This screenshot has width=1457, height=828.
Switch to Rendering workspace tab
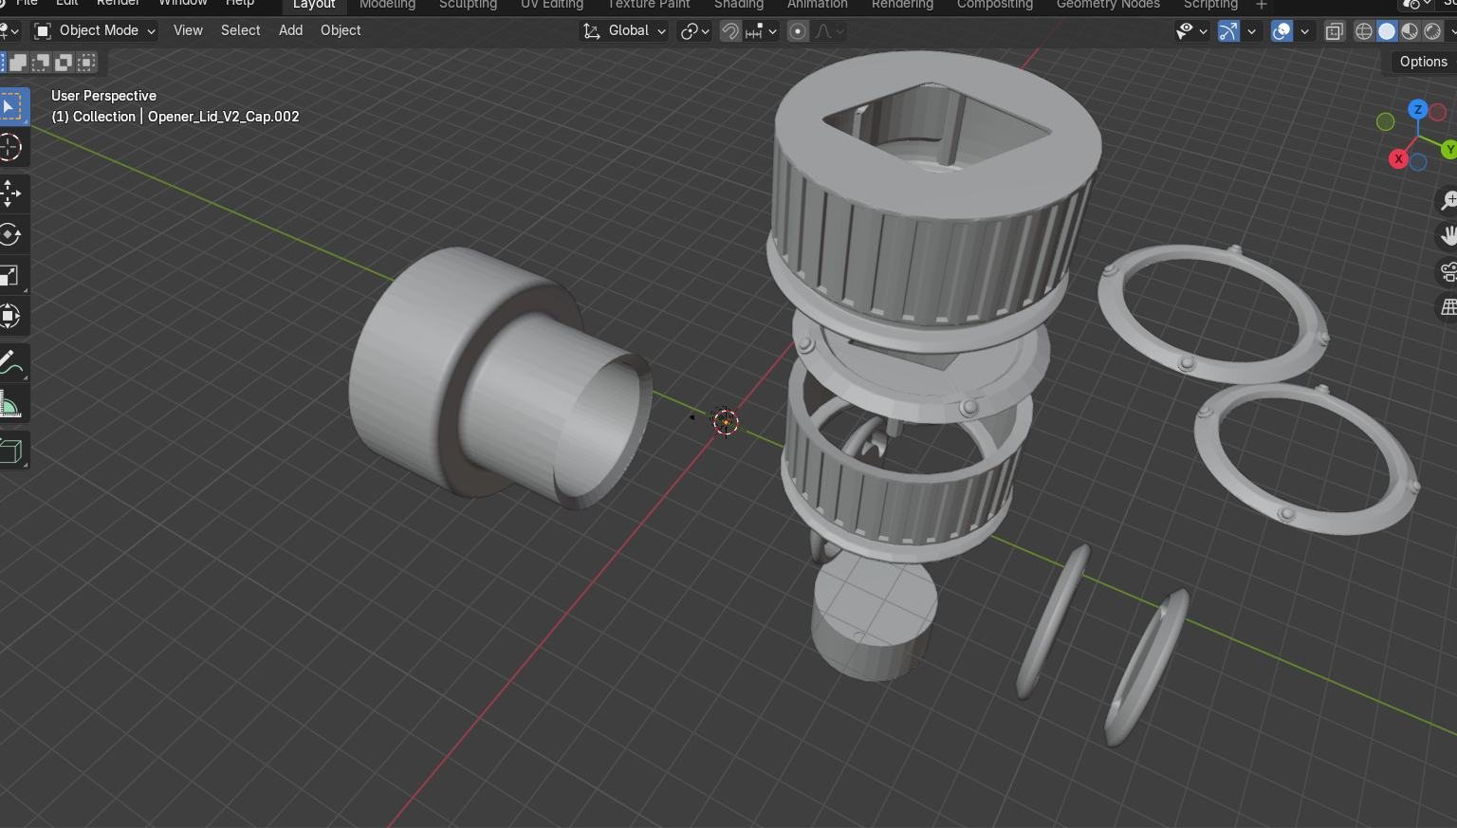(x=902, y=5)
